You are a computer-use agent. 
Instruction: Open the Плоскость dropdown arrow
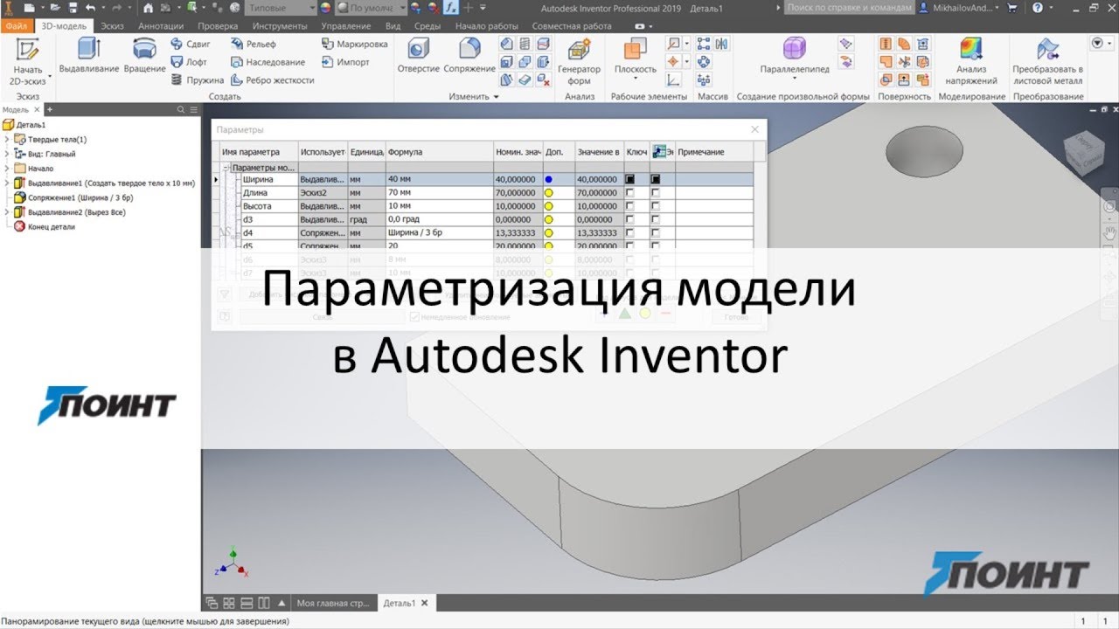635,79
